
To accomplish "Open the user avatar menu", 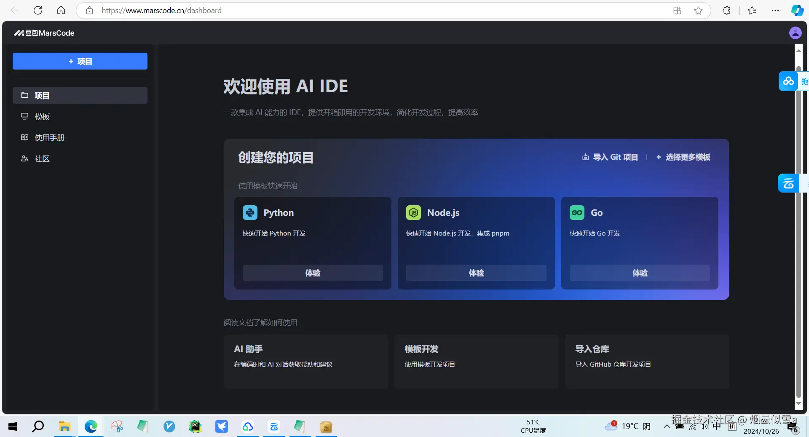I will 795,33.
